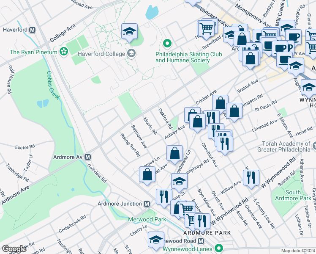
Task: Click the South Ardmore Park label
Action: [293, 195]
